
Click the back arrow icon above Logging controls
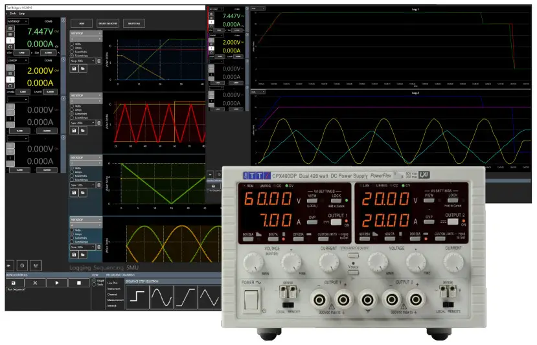click(9, 265)
